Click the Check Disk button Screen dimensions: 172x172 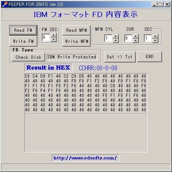28,57
